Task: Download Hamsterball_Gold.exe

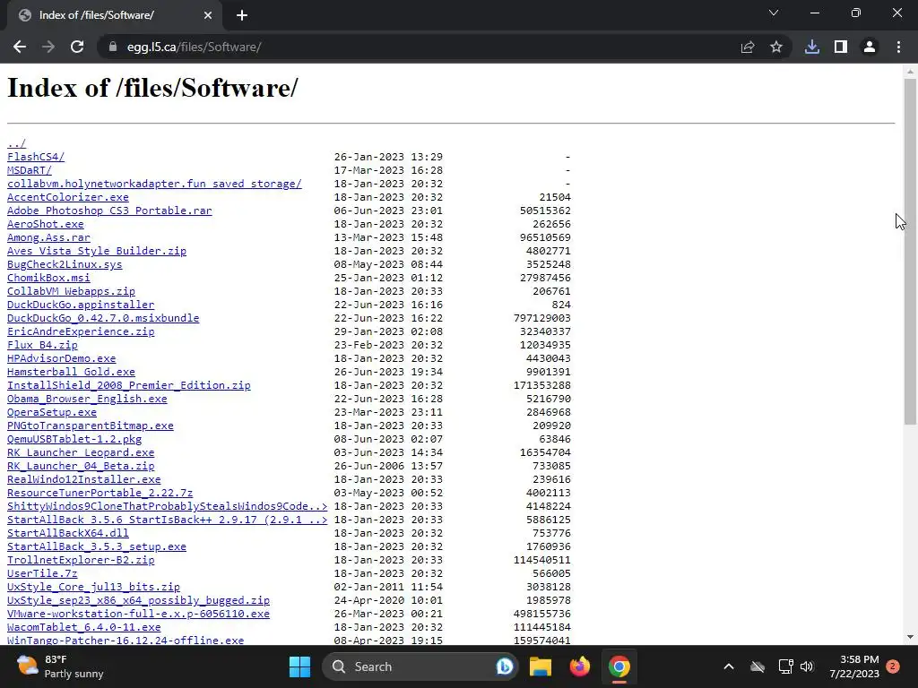Action: 71,372
